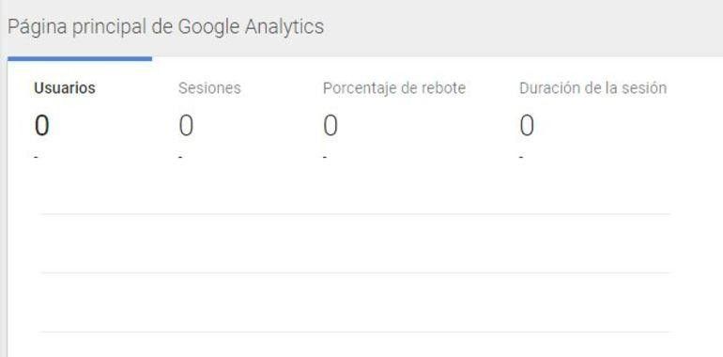This screenshot has height=357, width=723.
Task: Click the change dash under Sesiones
Action: pos(180,158)
